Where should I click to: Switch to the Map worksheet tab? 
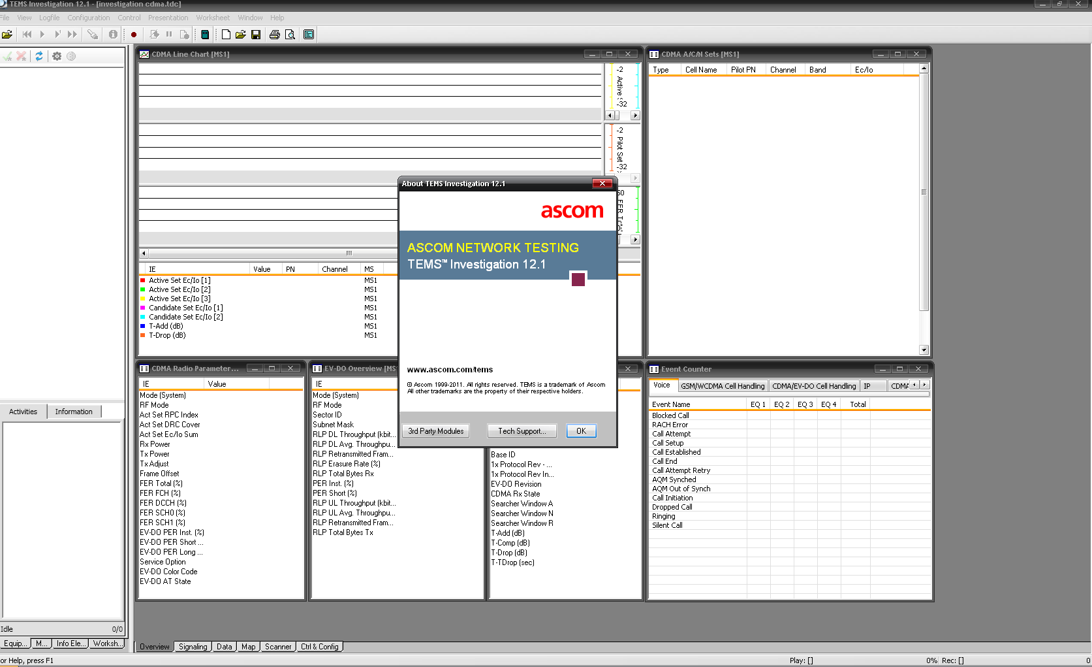(249, 647)
